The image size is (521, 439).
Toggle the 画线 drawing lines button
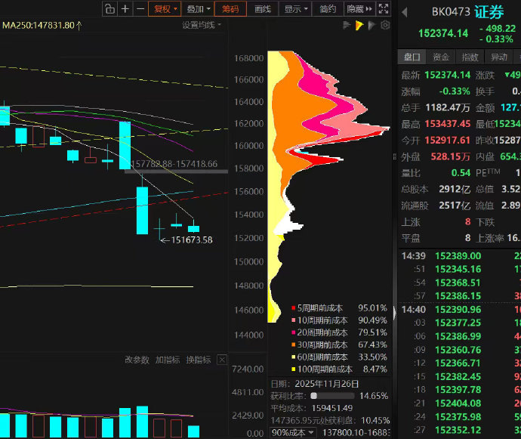(263, 9)
